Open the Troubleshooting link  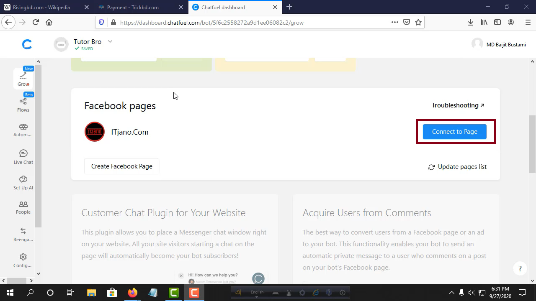tap(458, 105)
